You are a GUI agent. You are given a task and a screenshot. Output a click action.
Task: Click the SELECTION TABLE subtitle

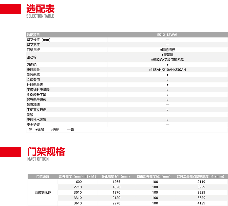(40, 16)
